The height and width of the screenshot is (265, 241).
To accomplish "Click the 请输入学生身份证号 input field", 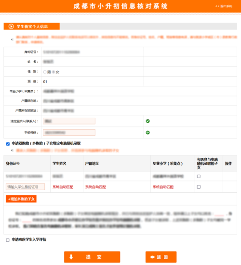I will tap(26, 187).
